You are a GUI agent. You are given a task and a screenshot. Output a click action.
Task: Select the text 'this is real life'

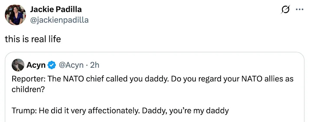click(x=33, y=39)
